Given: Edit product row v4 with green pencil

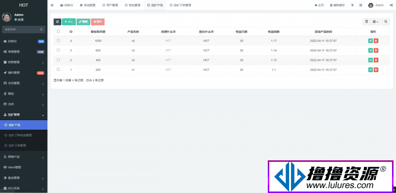Looking at the screenshot, I should click(370, 41).
